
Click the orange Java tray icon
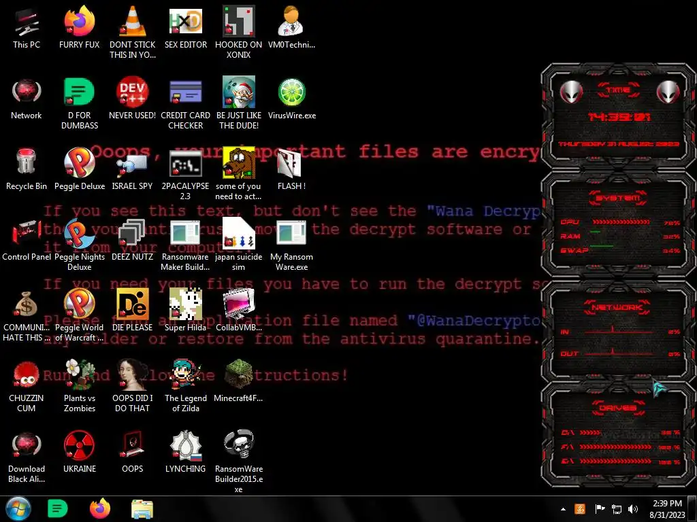(580, 509)
